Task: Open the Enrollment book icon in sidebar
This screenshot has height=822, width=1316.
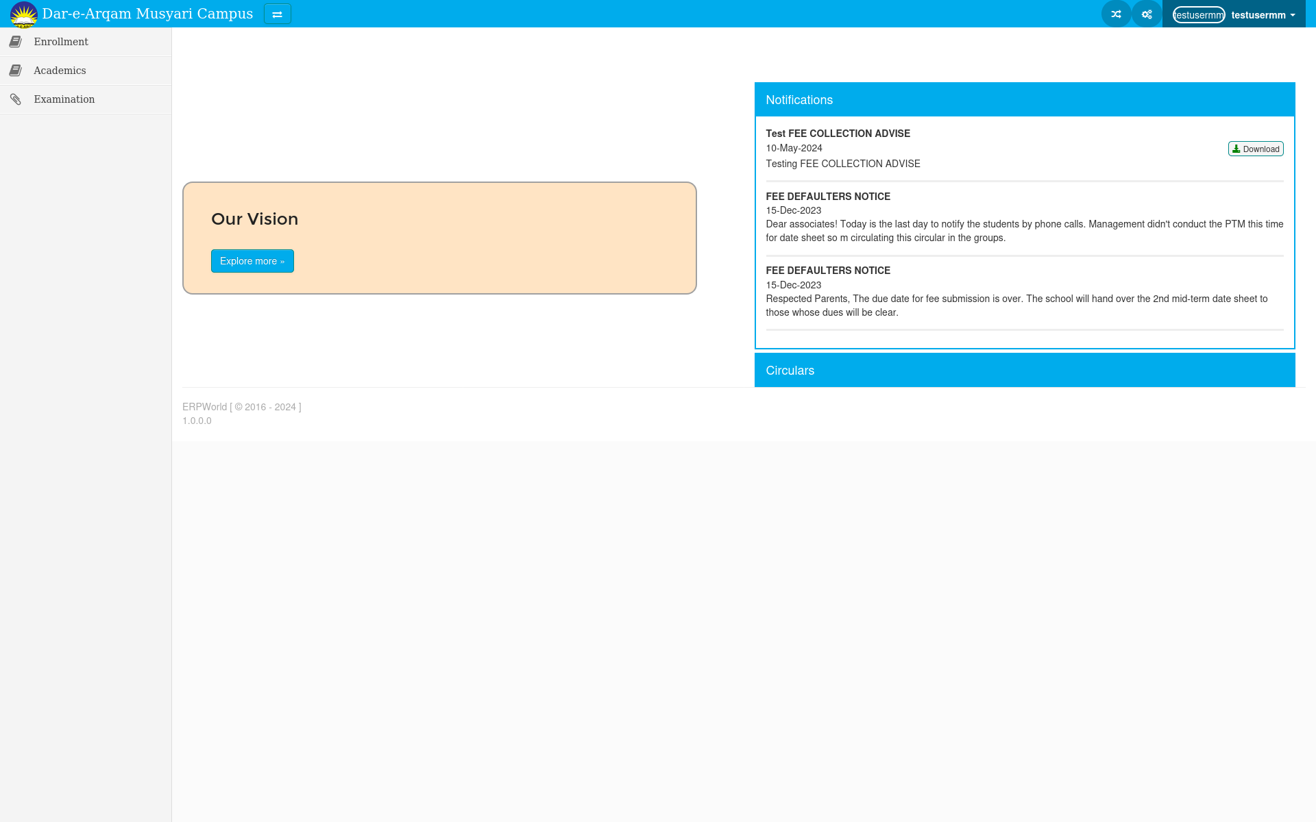Action: [16, 42]
